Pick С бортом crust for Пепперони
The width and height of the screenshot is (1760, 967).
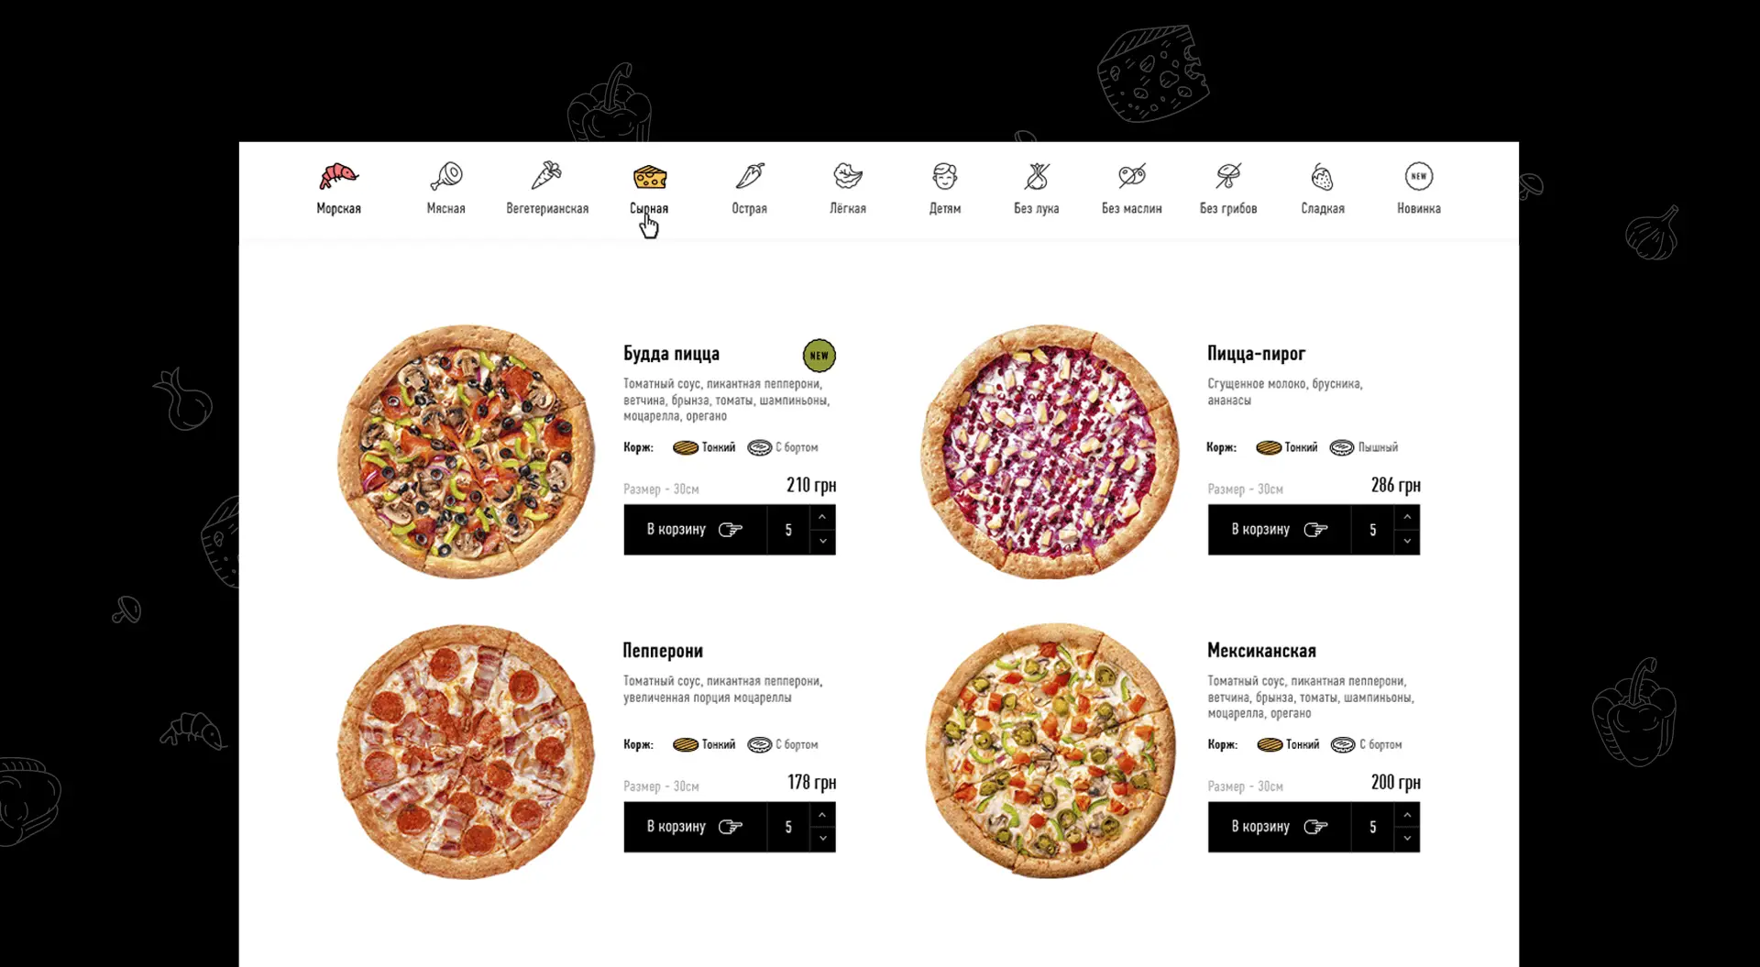click(x=783, y=744)
